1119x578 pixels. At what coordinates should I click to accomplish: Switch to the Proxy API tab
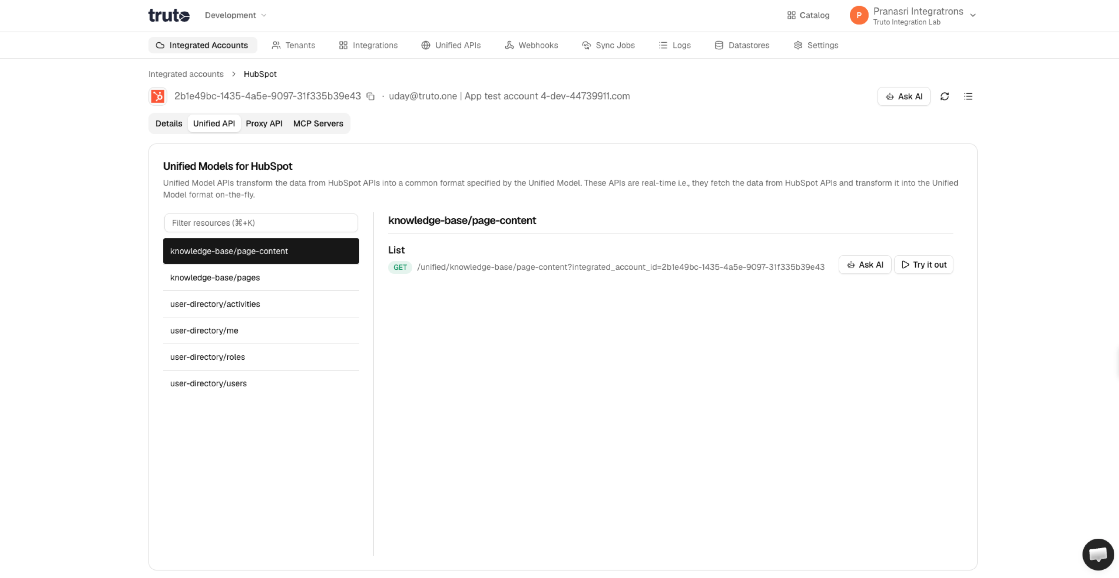click(x=264, y=124)
